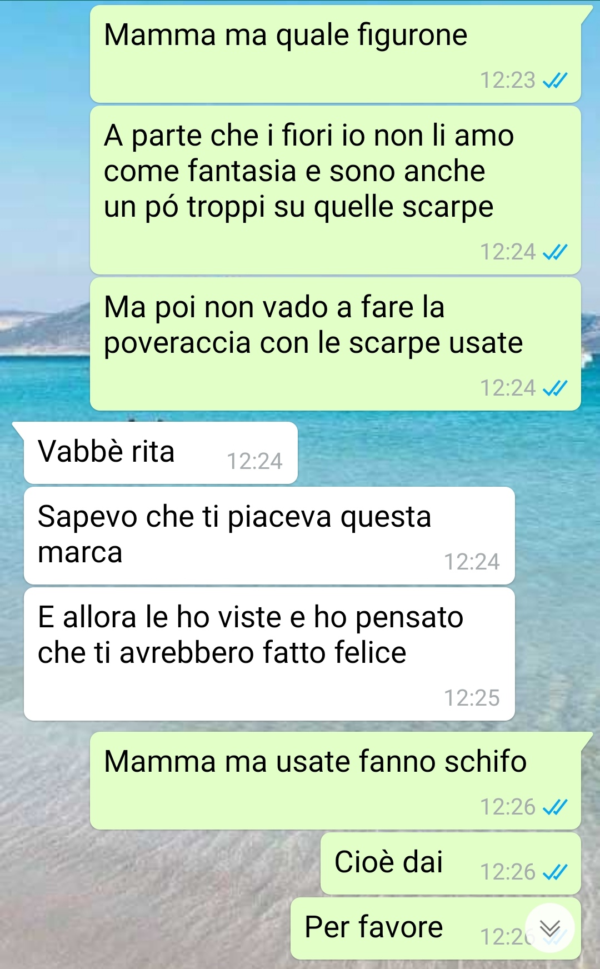
Task: Select message 'A parte che i fiori'
Action: tap(336, 190)
